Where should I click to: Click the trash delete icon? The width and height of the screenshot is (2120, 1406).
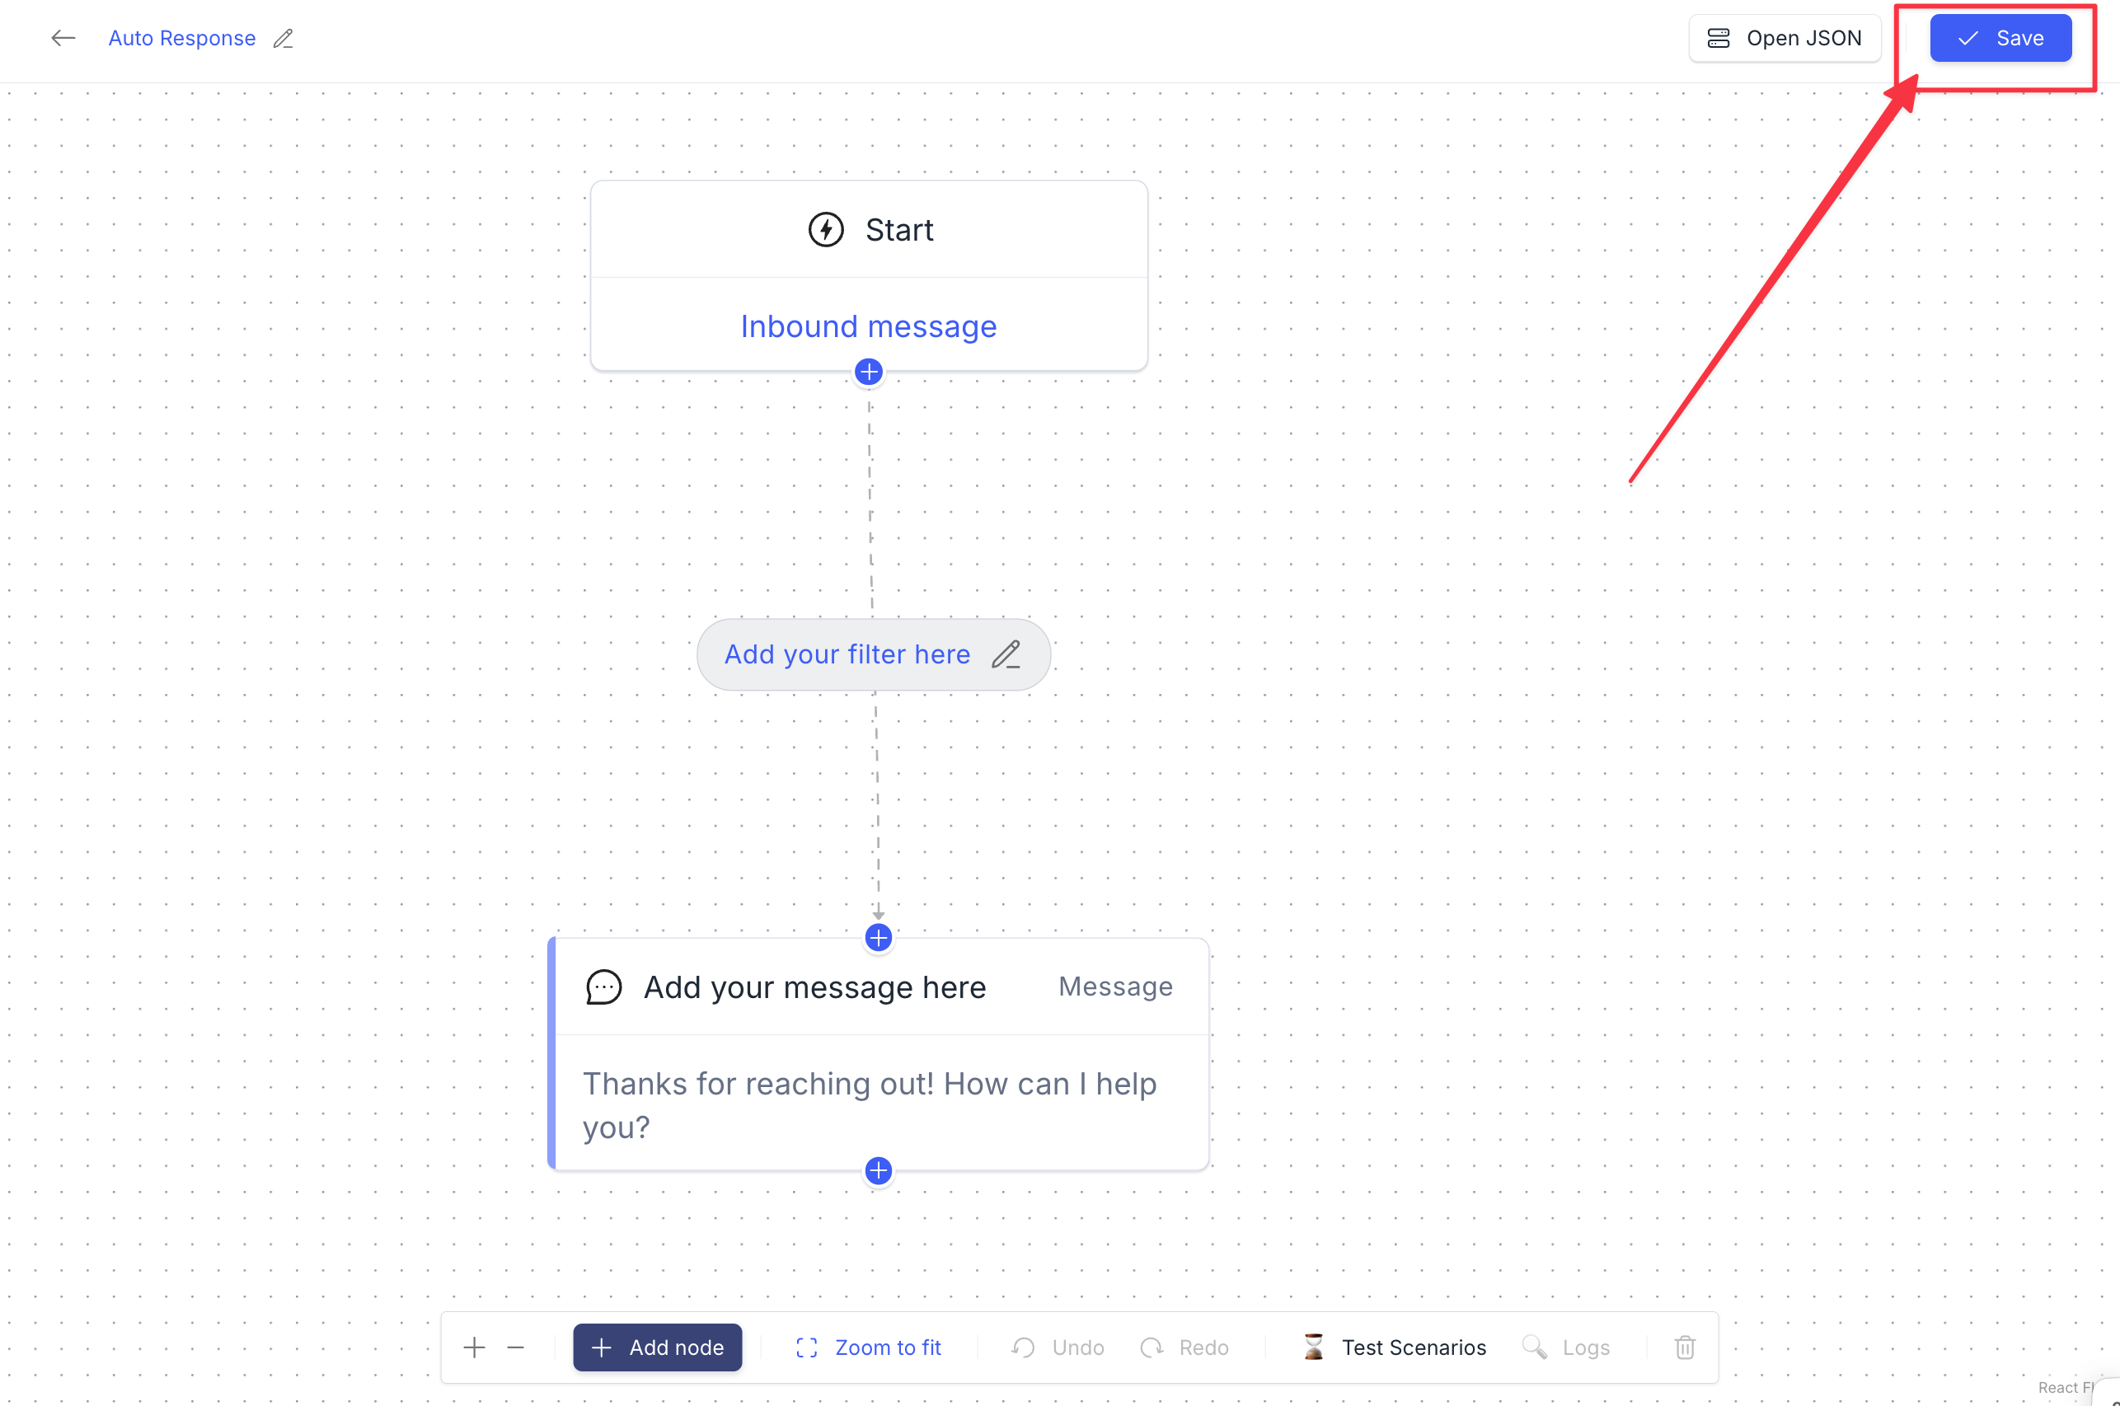[1684, 1347]
